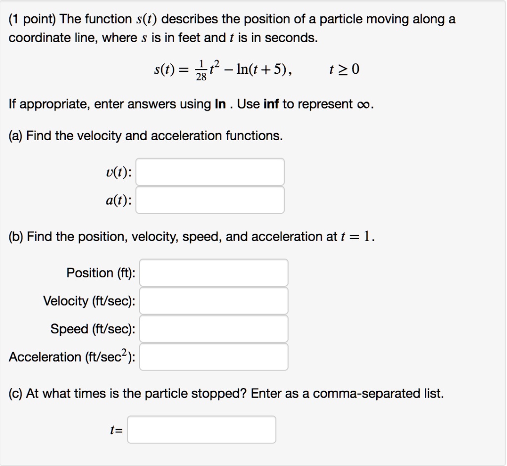This screenshot has height=466, width=507.
Task: Click the v(t): label text
Action: pyautogui.click(x=119, y=171)
